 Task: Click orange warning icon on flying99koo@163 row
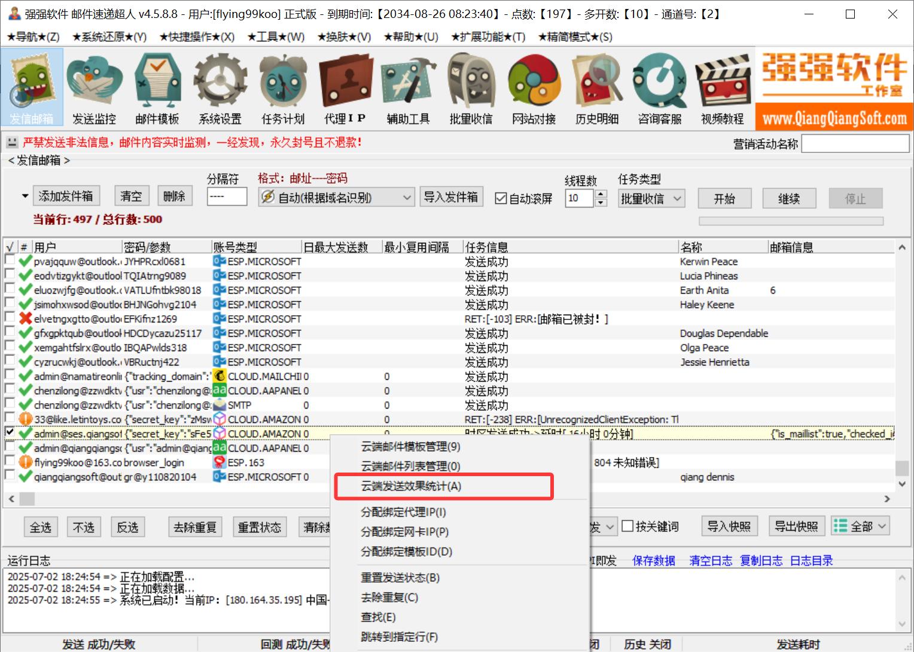click(25, 462)
